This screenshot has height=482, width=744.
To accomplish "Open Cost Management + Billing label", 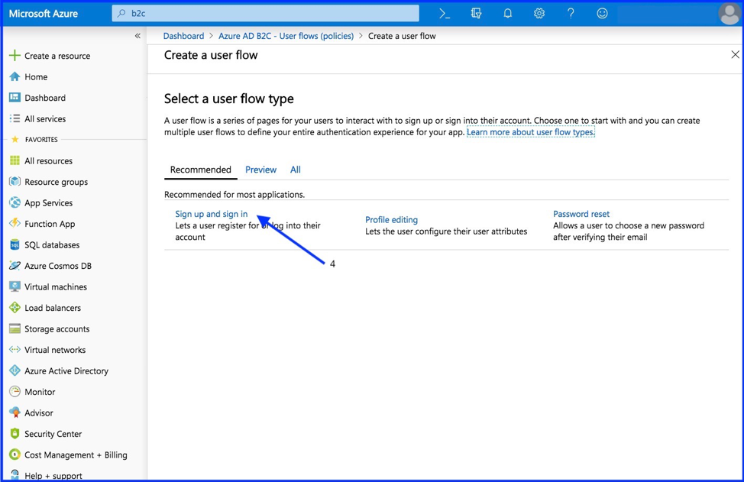I will click(76, 455).
